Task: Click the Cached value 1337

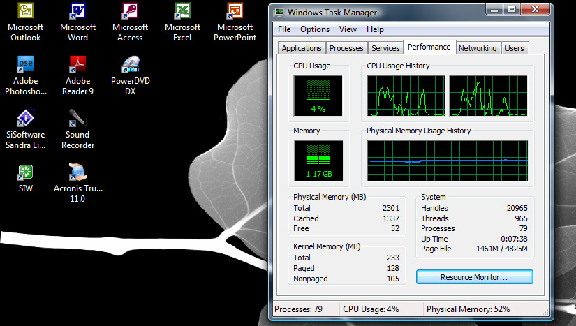Action: pyautogui.click(x=391, y=218)
